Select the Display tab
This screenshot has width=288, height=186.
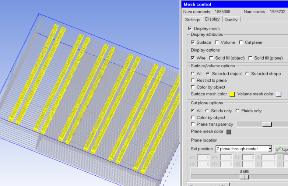212,19
